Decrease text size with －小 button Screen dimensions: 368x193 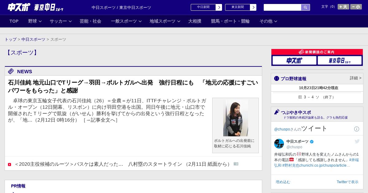click(x=356, y=7)
